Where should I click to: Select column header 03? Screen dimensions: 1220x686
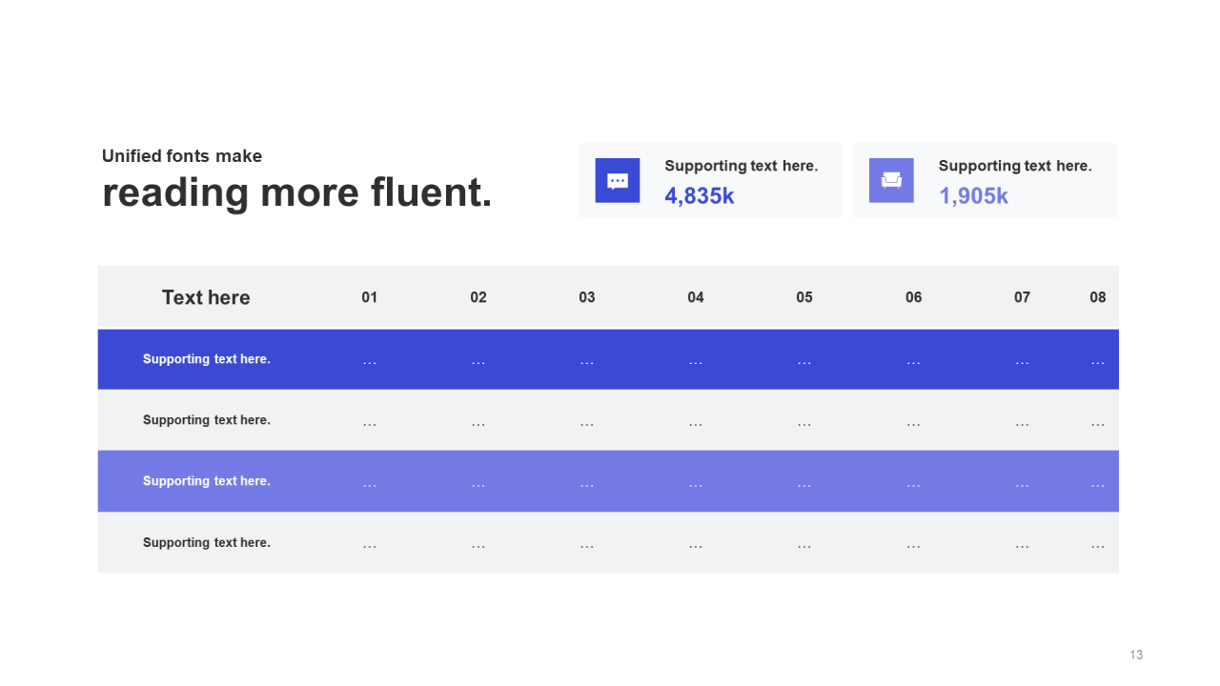point(587,297)
